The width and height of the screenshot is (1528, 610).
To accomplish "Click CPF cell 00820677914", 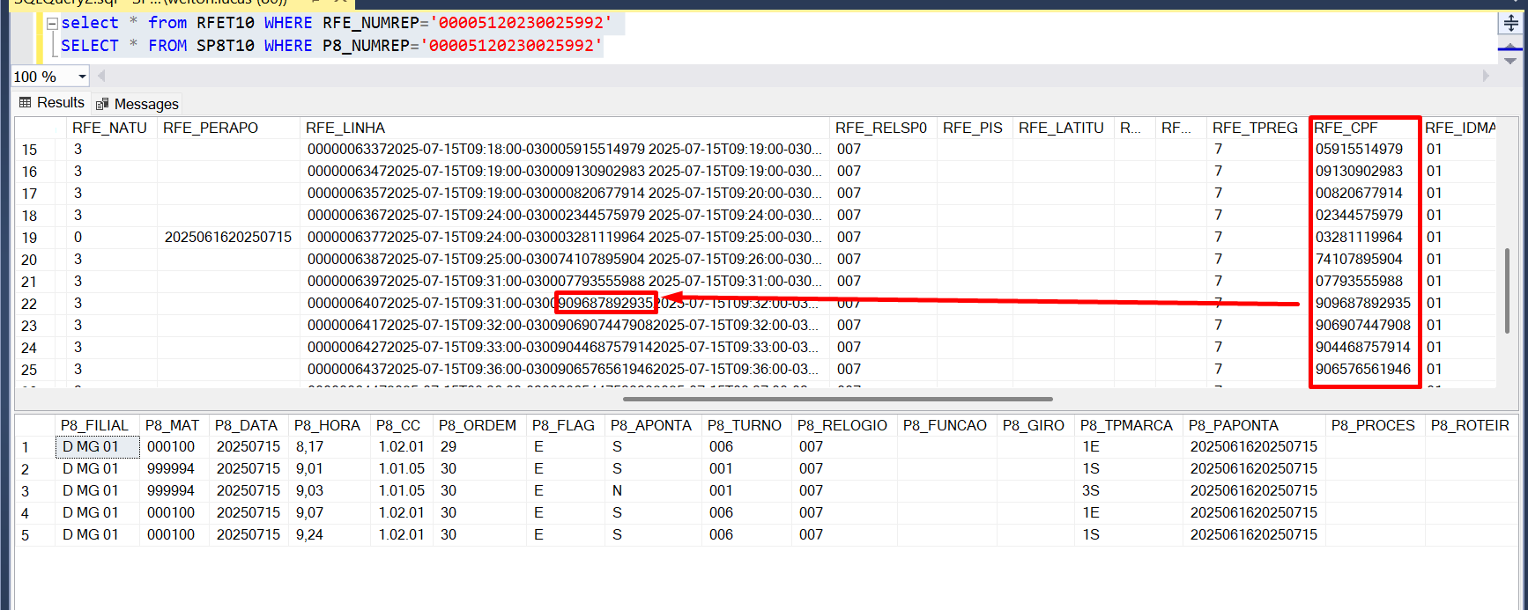I will [1364, 194].
